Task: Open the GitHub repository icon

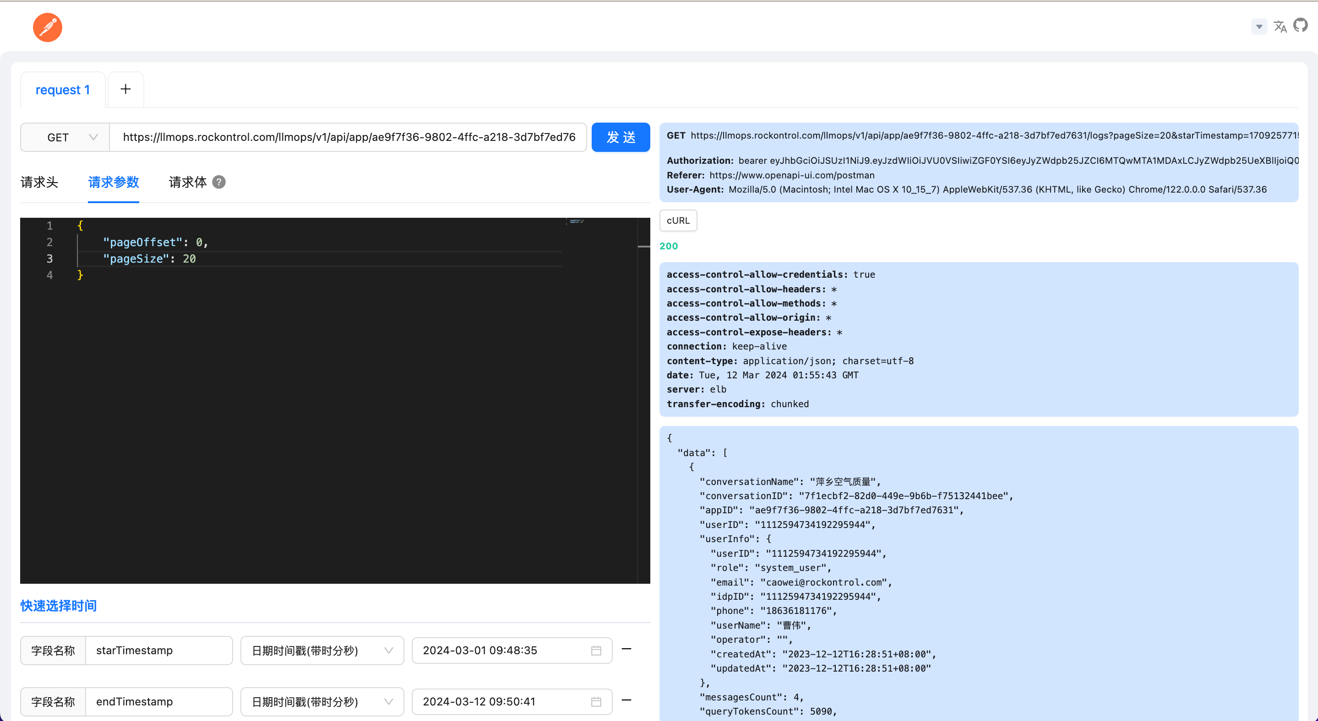Action: pyautogui.click(x=1300, y=25)
